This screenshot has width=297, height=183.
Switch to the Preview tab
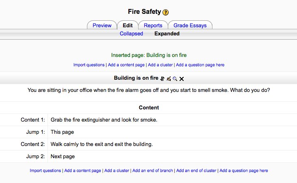(x=102, y=25)
